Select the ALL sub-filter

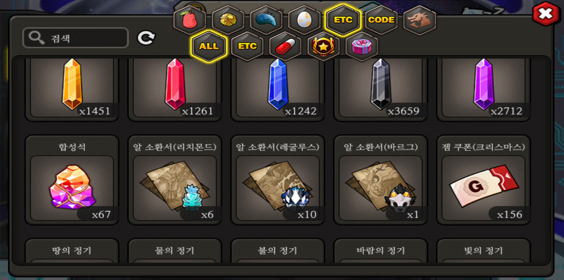tap(209, 46)
